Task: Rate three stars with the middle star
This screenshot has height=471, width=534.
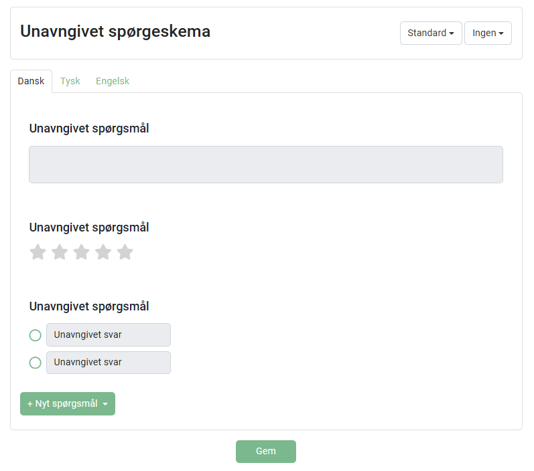Action: pyautogui.click(x=81, y=252)
